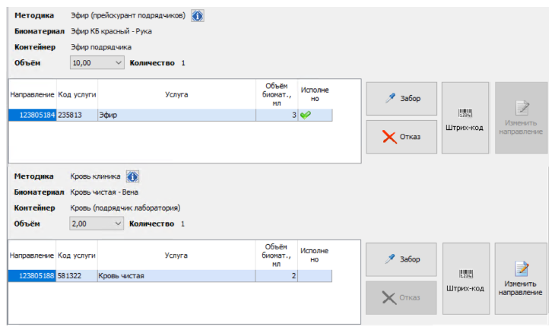Click service code 581322 cell
The image size is (555, 333).
point(77,276)
